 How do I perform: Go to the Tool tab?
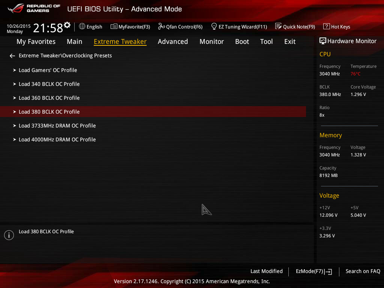pos(267,42)
